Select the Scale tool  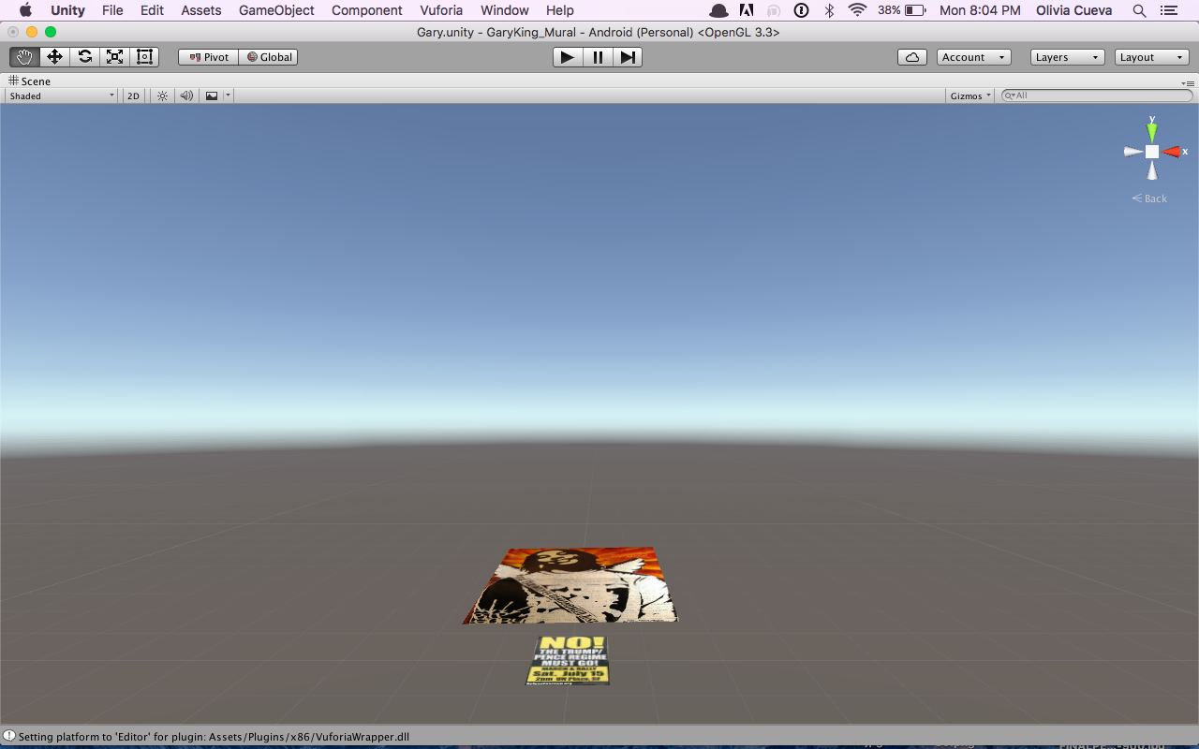point(114,57)
